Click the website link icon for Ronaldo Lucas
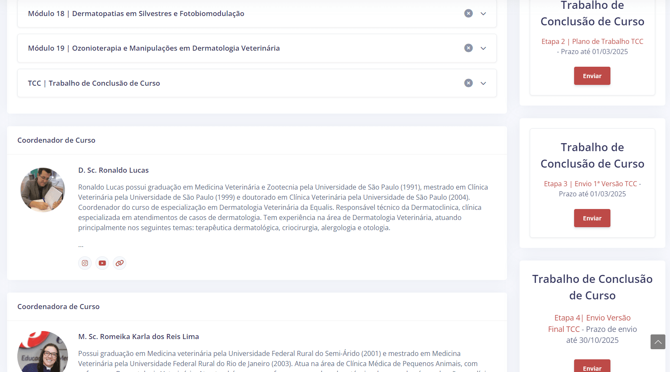The height and width of the screenshot is (372, 670). click(x=120, y=263)
